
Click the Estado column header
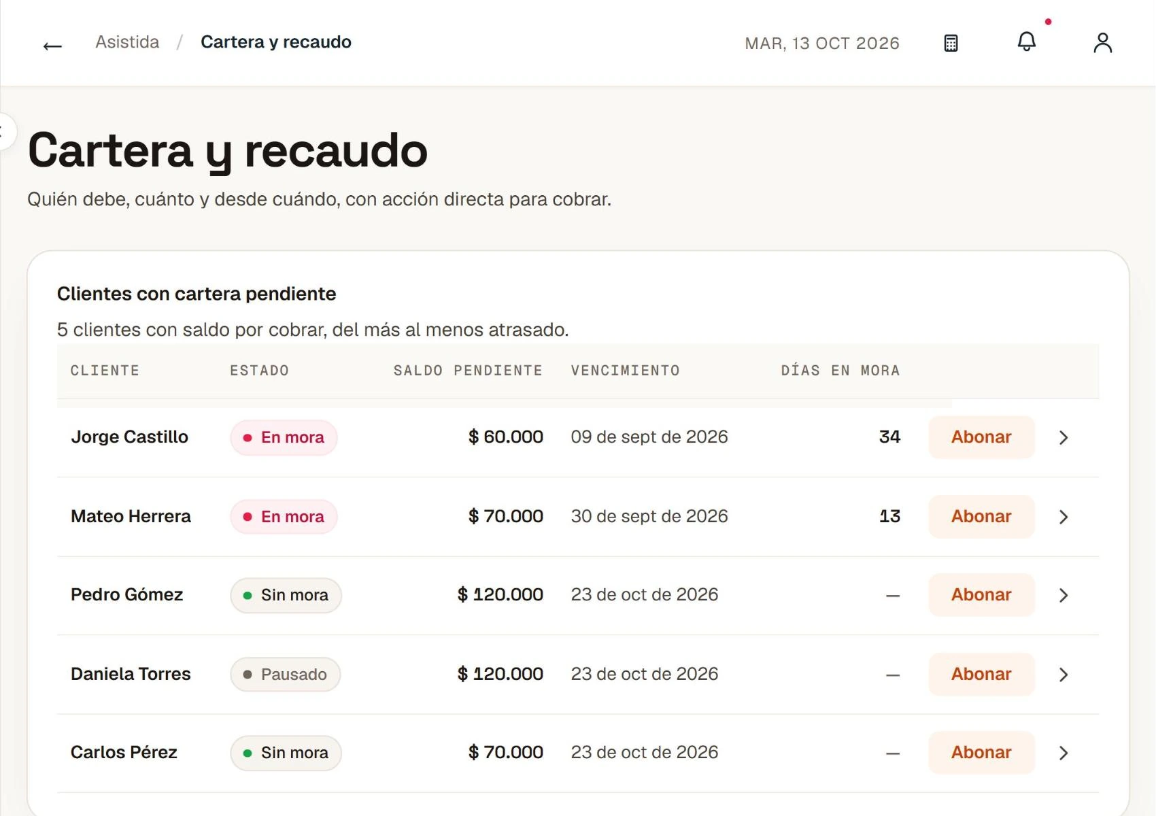pos(259,371)
